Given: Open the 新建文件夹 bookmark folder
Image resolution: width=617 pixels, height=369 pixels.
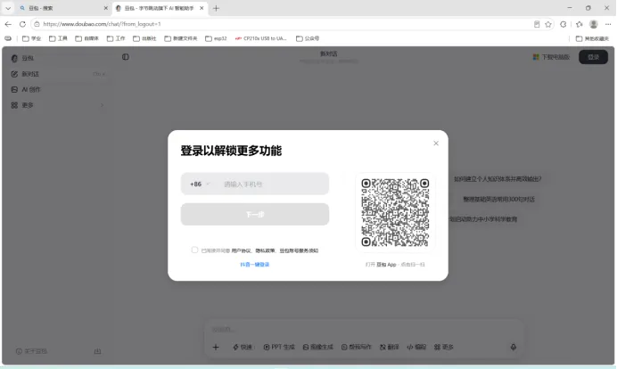Looking at the screenshot, I should (181, 38).
